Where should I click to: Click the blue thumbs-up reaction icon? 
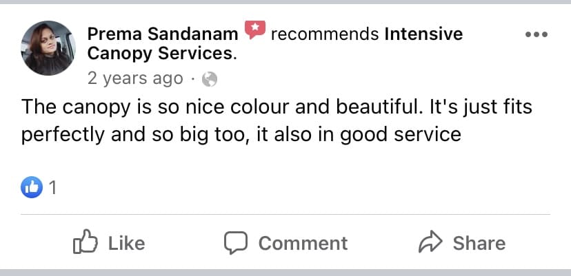(x=32, y=187)
